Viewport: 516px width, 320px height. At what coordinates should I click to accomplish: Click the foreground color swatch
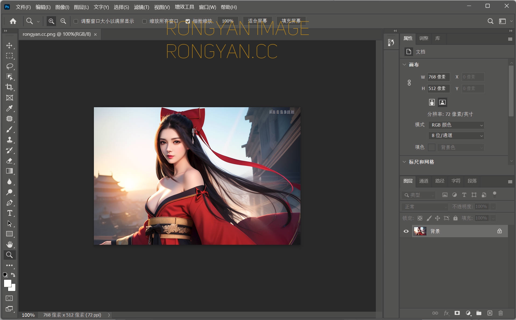pyautogui.click(x=7, y=283)
